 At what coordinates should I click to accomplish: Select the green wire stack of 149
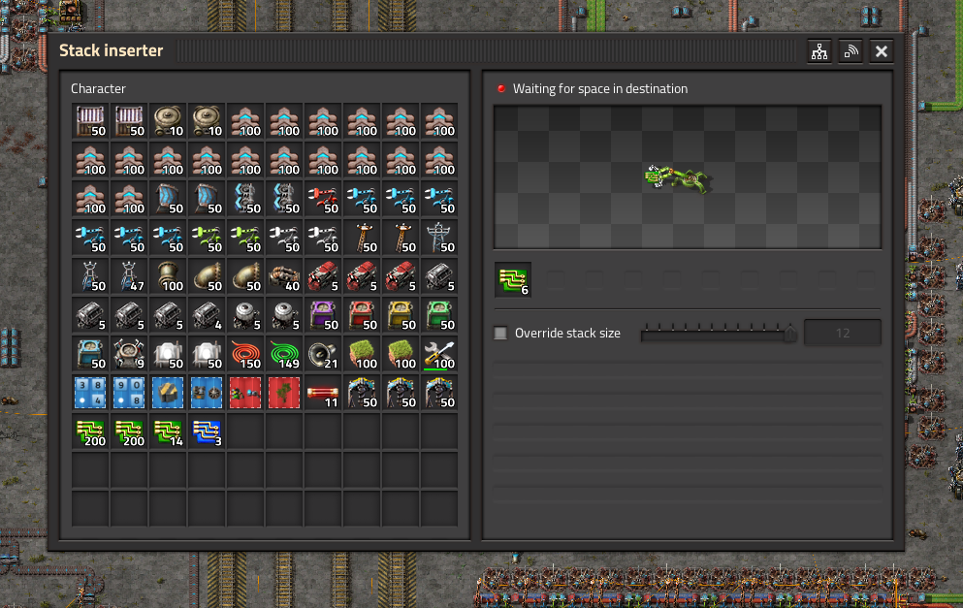click(x=284, y=354)
